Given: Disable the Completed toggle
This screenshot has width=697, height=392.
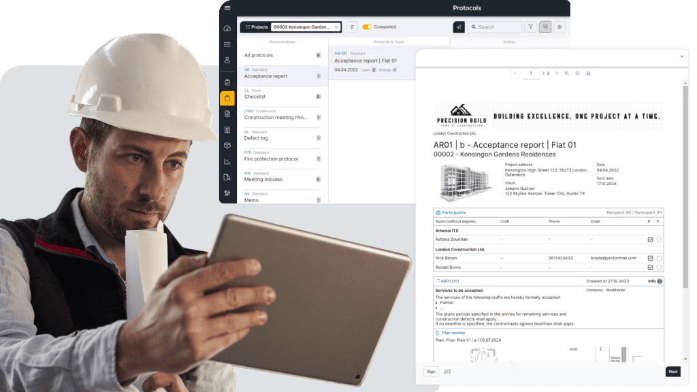Looking at the screenshot, I should [x=366, y=27].
